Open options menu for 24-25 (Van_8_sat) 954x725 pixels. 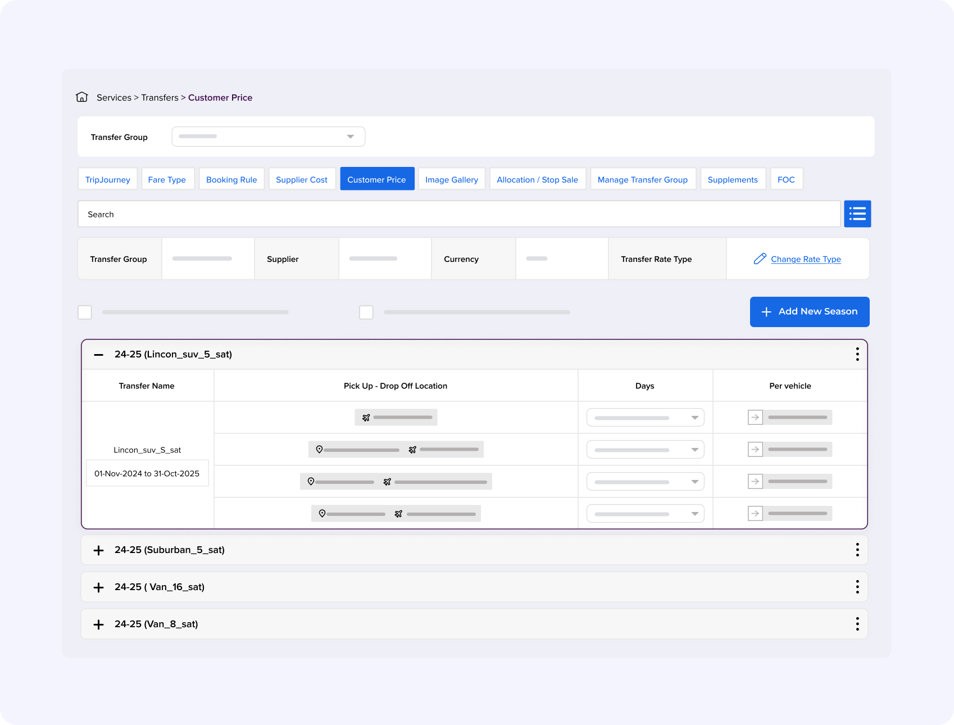(857, 624)
